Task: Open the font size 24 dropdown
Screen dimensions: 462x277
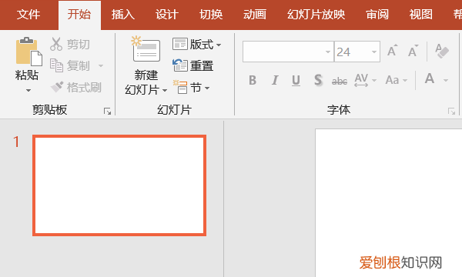Action: [374, 52]
